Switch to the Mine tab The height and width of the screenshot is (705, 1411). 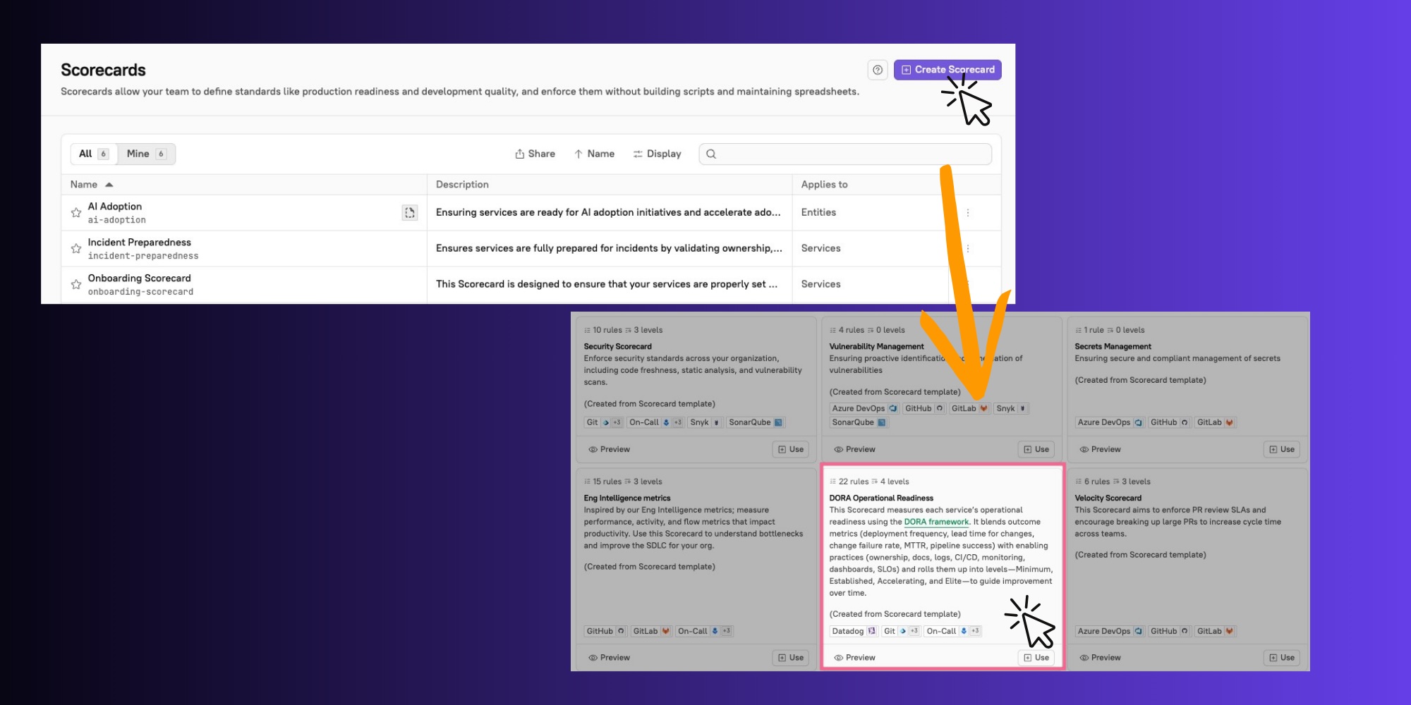[x=146, y=154]
